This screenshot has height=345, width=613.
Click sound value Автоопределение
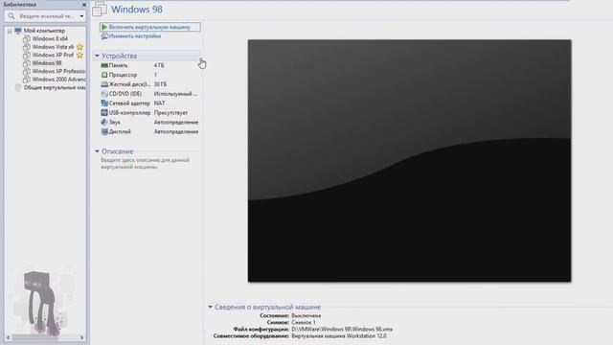176,122
